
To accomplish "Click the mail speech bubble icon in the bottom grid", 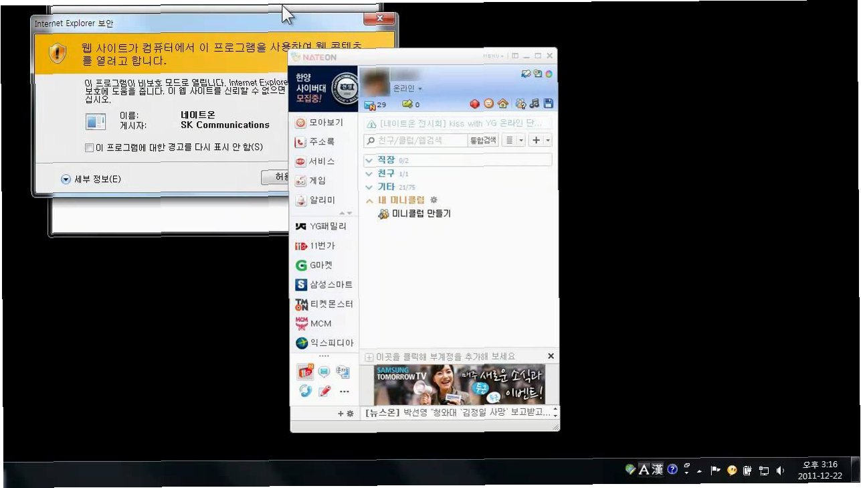I will 324,372.
